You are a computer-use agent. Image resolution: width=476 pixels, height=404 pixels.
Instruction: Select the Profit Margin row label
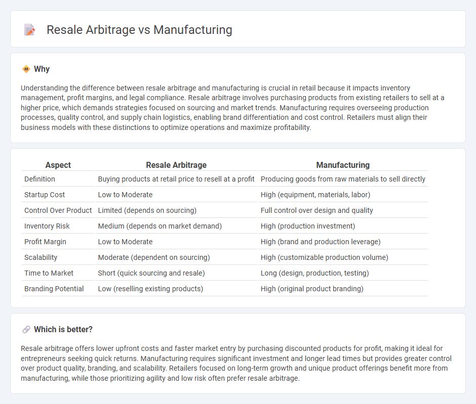coord(45,242)
